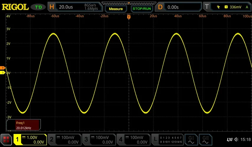This screenshot has height=147, width=252.
Task: Click the 40us time axis label
Action: [x=178, y=16]
